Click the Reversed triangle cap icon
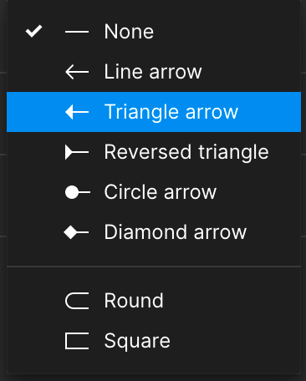The image size is (306, 381). coord(77,152)
